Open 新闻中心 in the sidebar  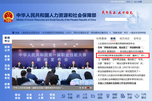point(7,39)
